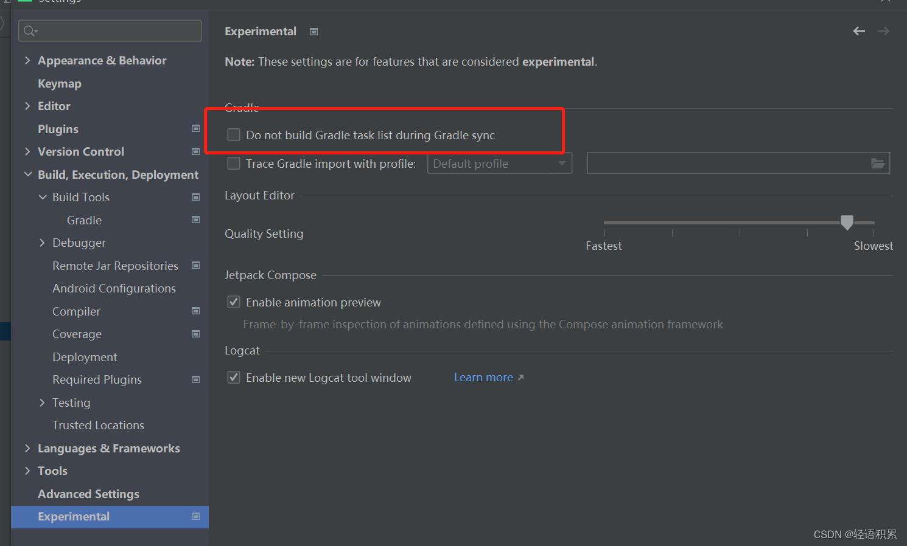The image size is (907, 546).
Task: Click the project-level icon beside Compiler
Action: click(x=196, y=311)
